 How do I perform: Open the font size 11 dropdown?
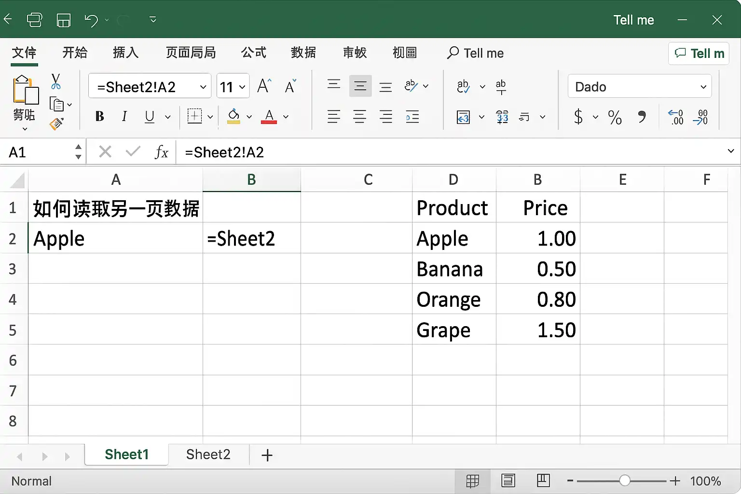tap(233, 87)
